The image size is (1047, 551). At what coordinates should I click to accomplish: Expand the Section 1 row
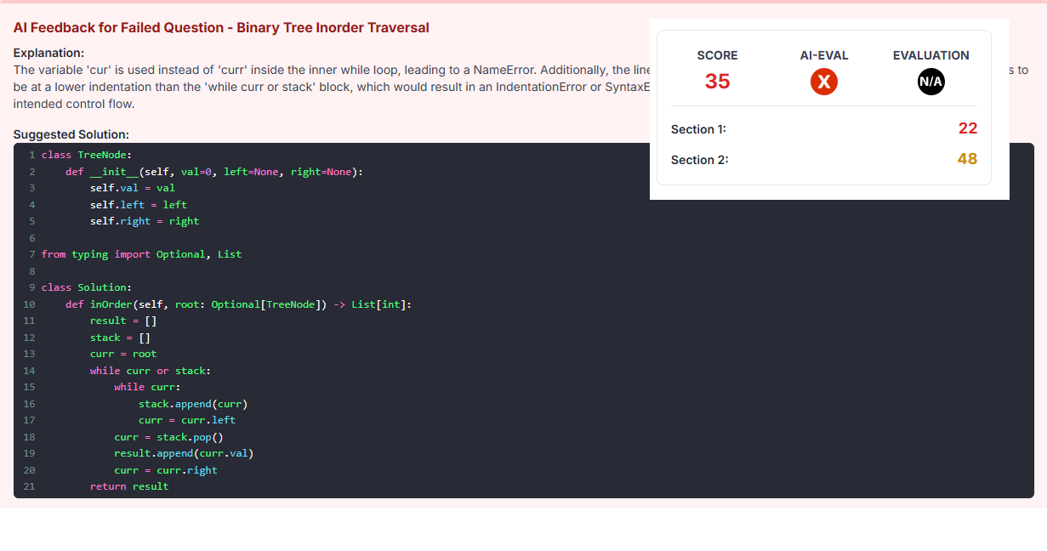click(698, 128)
